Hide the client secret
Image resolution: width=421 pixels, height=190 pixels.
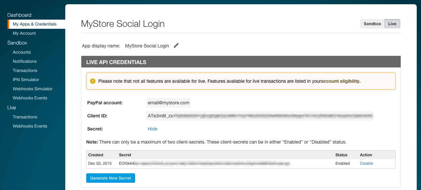152,129
